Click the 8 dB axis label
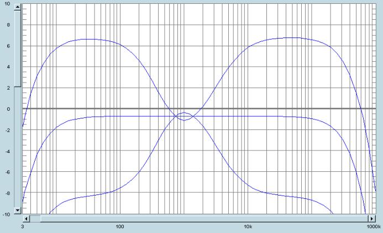The height and width of the screenshot is (233, 383). [8, 25]
